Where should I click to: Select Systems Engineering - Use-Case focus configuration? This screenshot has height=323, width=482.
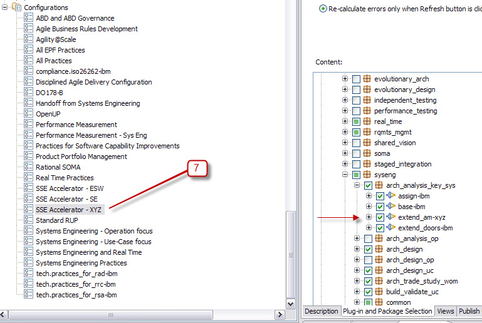[x=93, y=242]
